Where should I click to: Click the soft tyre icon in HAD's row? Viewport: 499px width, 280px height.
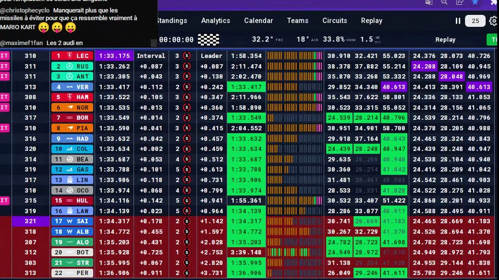point(187,138)
